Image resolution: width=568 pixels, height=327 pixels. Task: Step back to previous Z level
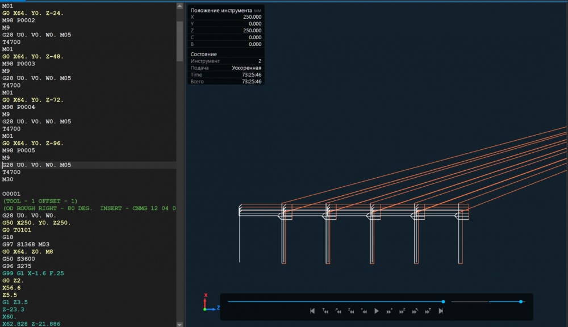point(351,311)
